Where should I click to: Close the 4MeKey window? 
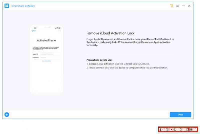[x=189, y=6]
